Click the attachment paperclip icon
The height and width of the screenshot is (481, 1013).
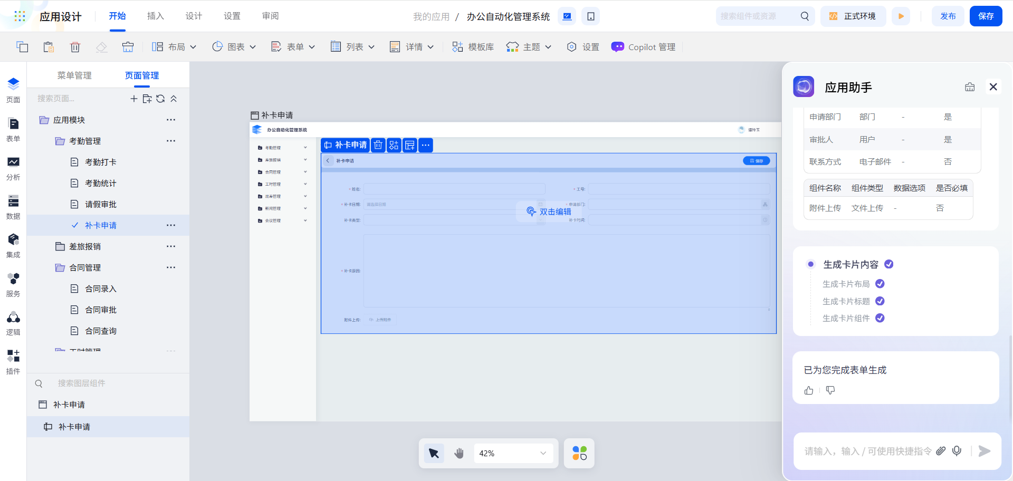941,451
